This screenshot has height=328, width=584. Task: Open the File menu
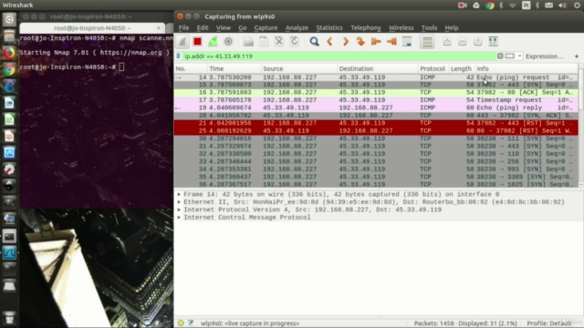coord(183,28)
